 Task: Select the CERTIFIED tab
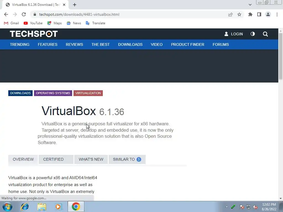[x=56, y=159]
